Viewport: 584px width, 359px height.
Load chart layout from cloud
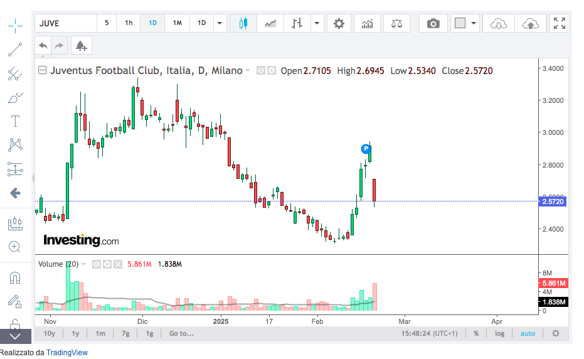coord(498,23)
